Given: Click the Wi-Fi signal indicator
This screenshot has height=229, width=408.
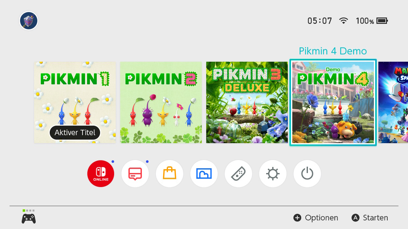Looking at the screenshot, I should [344, 21].
